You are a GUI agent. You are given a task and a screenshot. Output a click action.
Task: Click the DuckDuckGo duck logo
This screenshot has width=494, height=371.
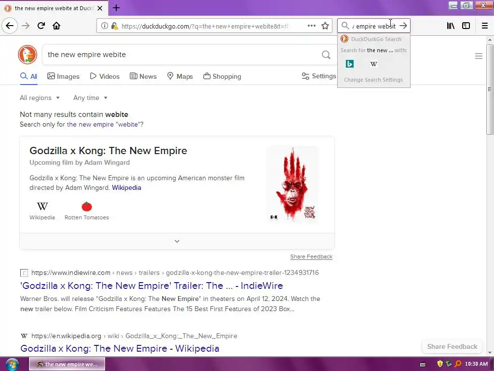tap(27, 55)
